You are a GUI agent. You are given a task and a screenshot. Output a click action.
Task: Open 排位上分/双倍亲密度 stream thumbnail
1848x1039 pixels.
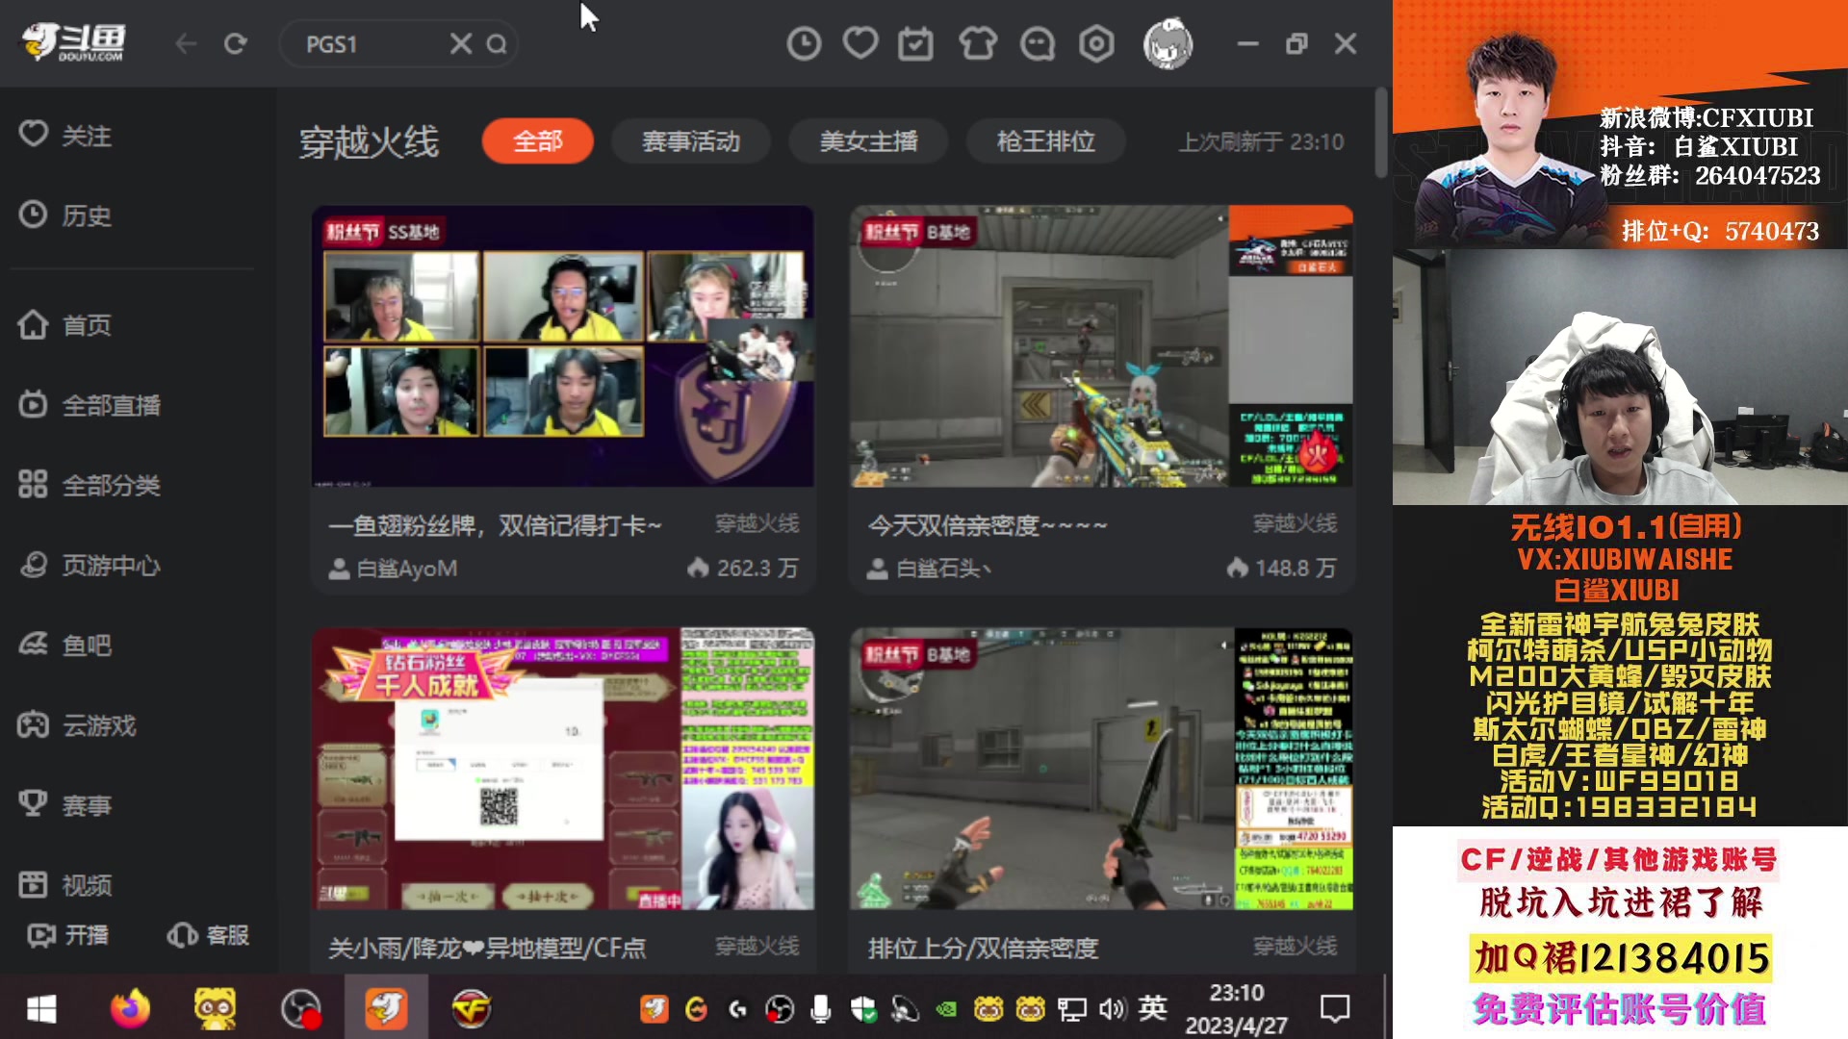tap(1101, 769)
